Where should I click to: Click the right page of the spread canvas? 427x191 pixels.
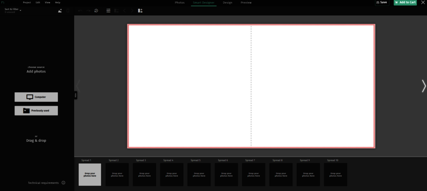tap(313, 86)
